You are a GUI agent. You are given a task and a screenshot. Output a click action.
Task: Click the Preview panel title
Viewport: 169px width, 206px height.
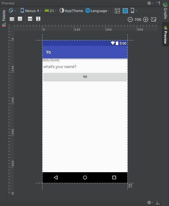pos(8,3)
